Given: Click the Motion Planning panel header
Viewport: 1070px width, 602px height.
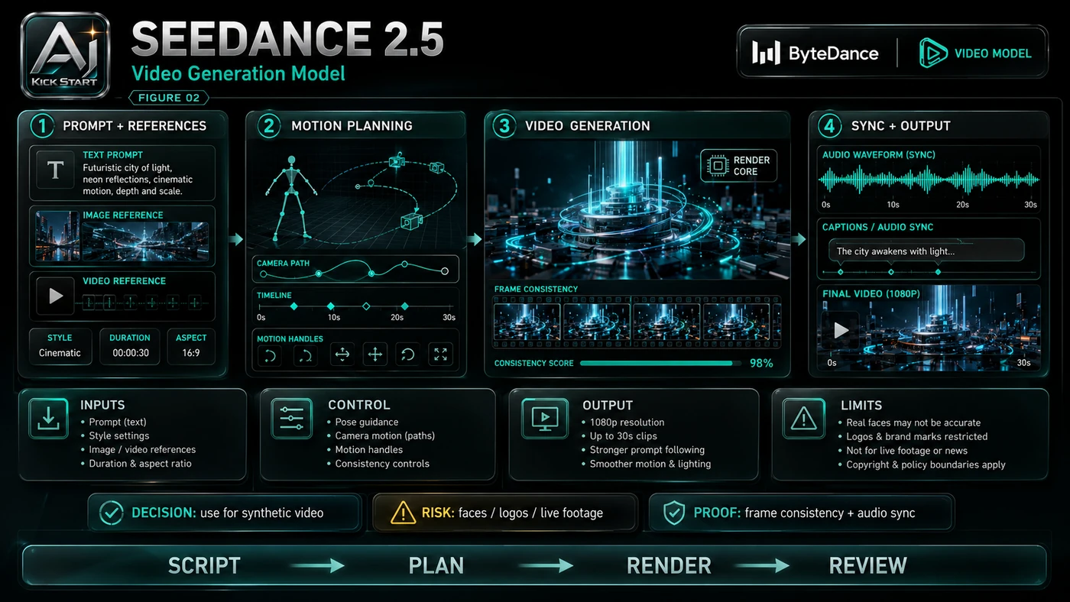Looking at the screenshot, I should pos(355,125).
